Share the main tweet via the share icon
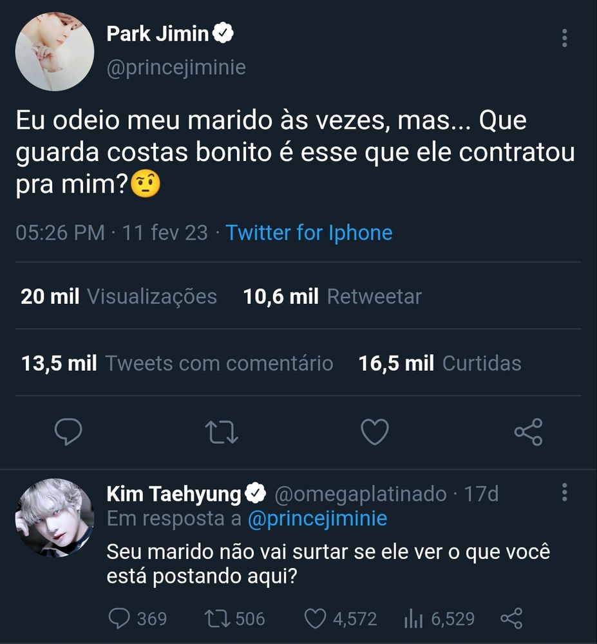 [x=529, y=432]
